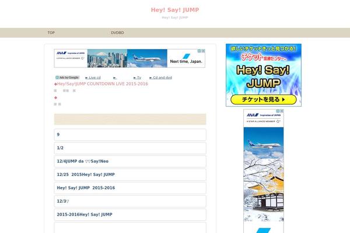350x233 pixels.
Task: Click the Ads by Google label
Action: click(69, 77)
